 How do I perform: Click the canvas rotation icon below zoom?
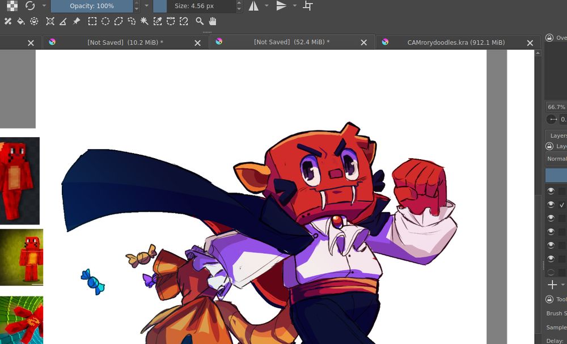pyautogui.click(x=552, y=119)
